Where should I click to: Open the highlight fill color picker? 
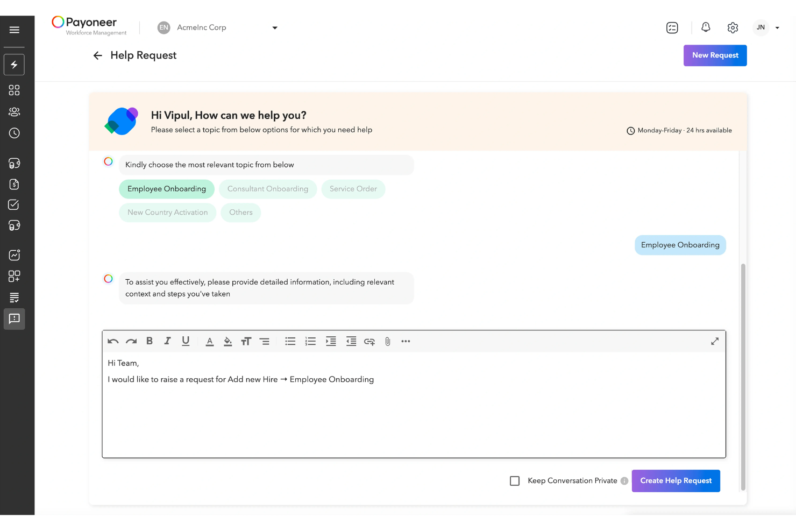coord(228,342)
